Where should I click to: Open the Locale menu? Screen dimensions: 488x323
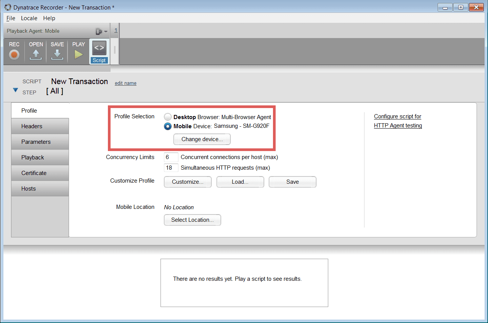point(29,18)
